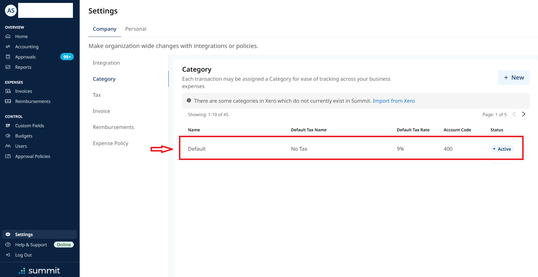The image size is (538, 277).
Task: Click the Settings gear icon
Action: tap(8, 234)
